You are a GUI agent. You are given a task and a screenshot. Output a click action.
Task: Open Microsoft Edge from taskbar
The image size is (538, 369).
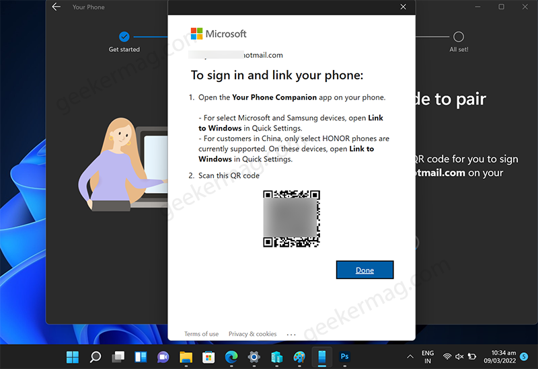231,357
